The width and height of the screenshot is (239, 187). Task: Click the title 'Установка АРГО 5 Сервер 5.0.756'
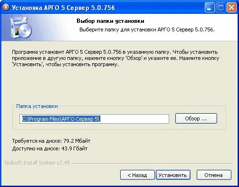pyautogui.click(x=63, y=8)
